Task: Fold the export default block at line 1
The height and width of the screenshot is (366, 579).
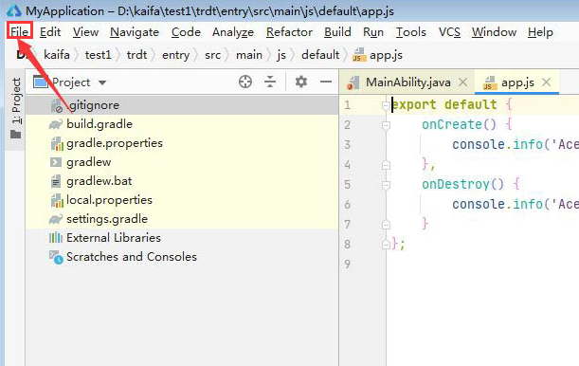Action: click(x=386, y=106)
